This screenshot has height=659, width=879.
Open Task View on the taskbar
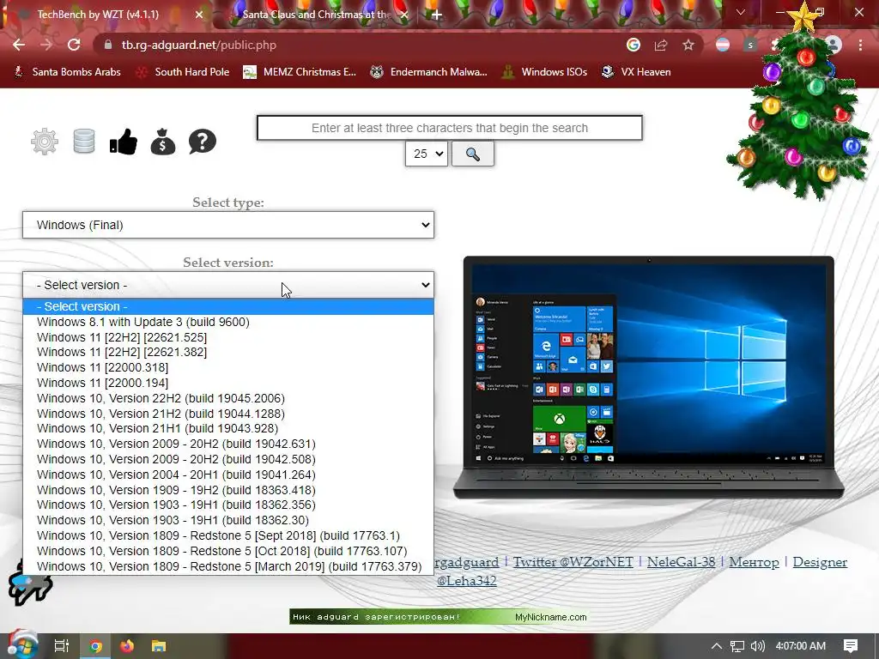(62, 646)
